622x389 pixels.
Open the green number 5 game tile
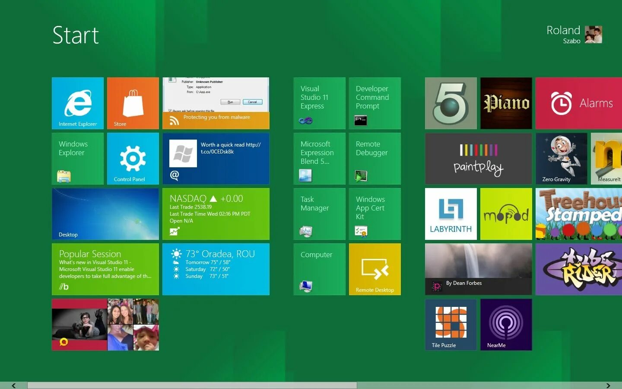(451, 103)
